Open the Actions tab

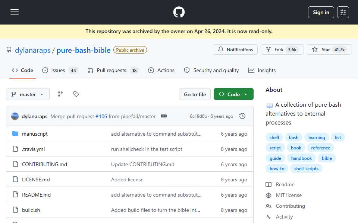click(x=161, y=70)
